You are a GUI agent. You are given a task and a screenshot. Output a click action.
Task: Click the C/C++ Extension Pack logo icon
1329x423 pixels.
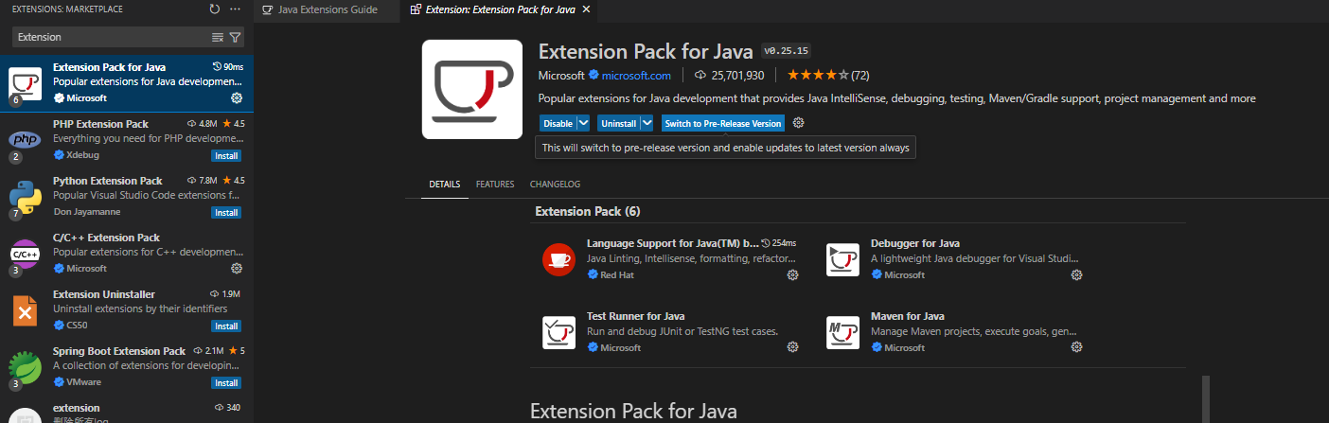click(x=25, y=253)
